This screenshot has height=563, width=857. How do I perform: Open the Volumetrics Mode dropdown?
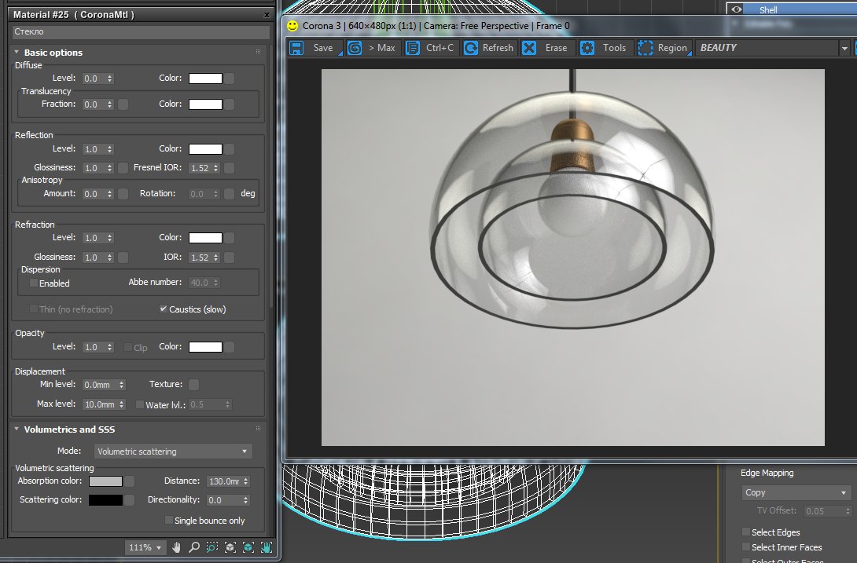coord(172,451)
